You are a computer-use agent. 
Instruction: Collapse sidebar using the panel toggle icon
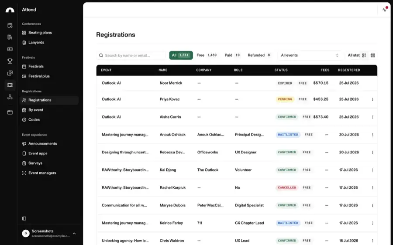(x=24, y=218)
